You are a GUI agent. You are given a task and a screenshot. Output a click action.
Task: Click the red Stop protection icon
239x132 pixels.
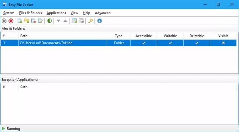[x=11, y=21]
